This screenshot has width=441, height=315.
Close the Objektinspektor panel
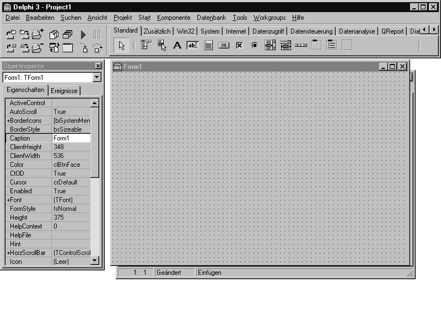coord(98,66)
